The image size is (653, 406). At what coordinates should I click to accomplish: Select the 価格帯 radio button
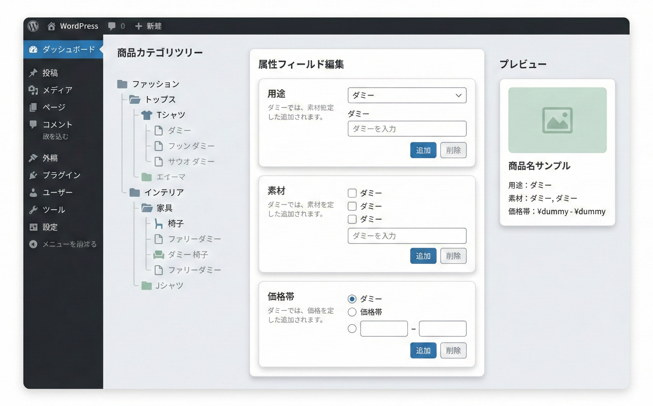[x=352, y=312]
